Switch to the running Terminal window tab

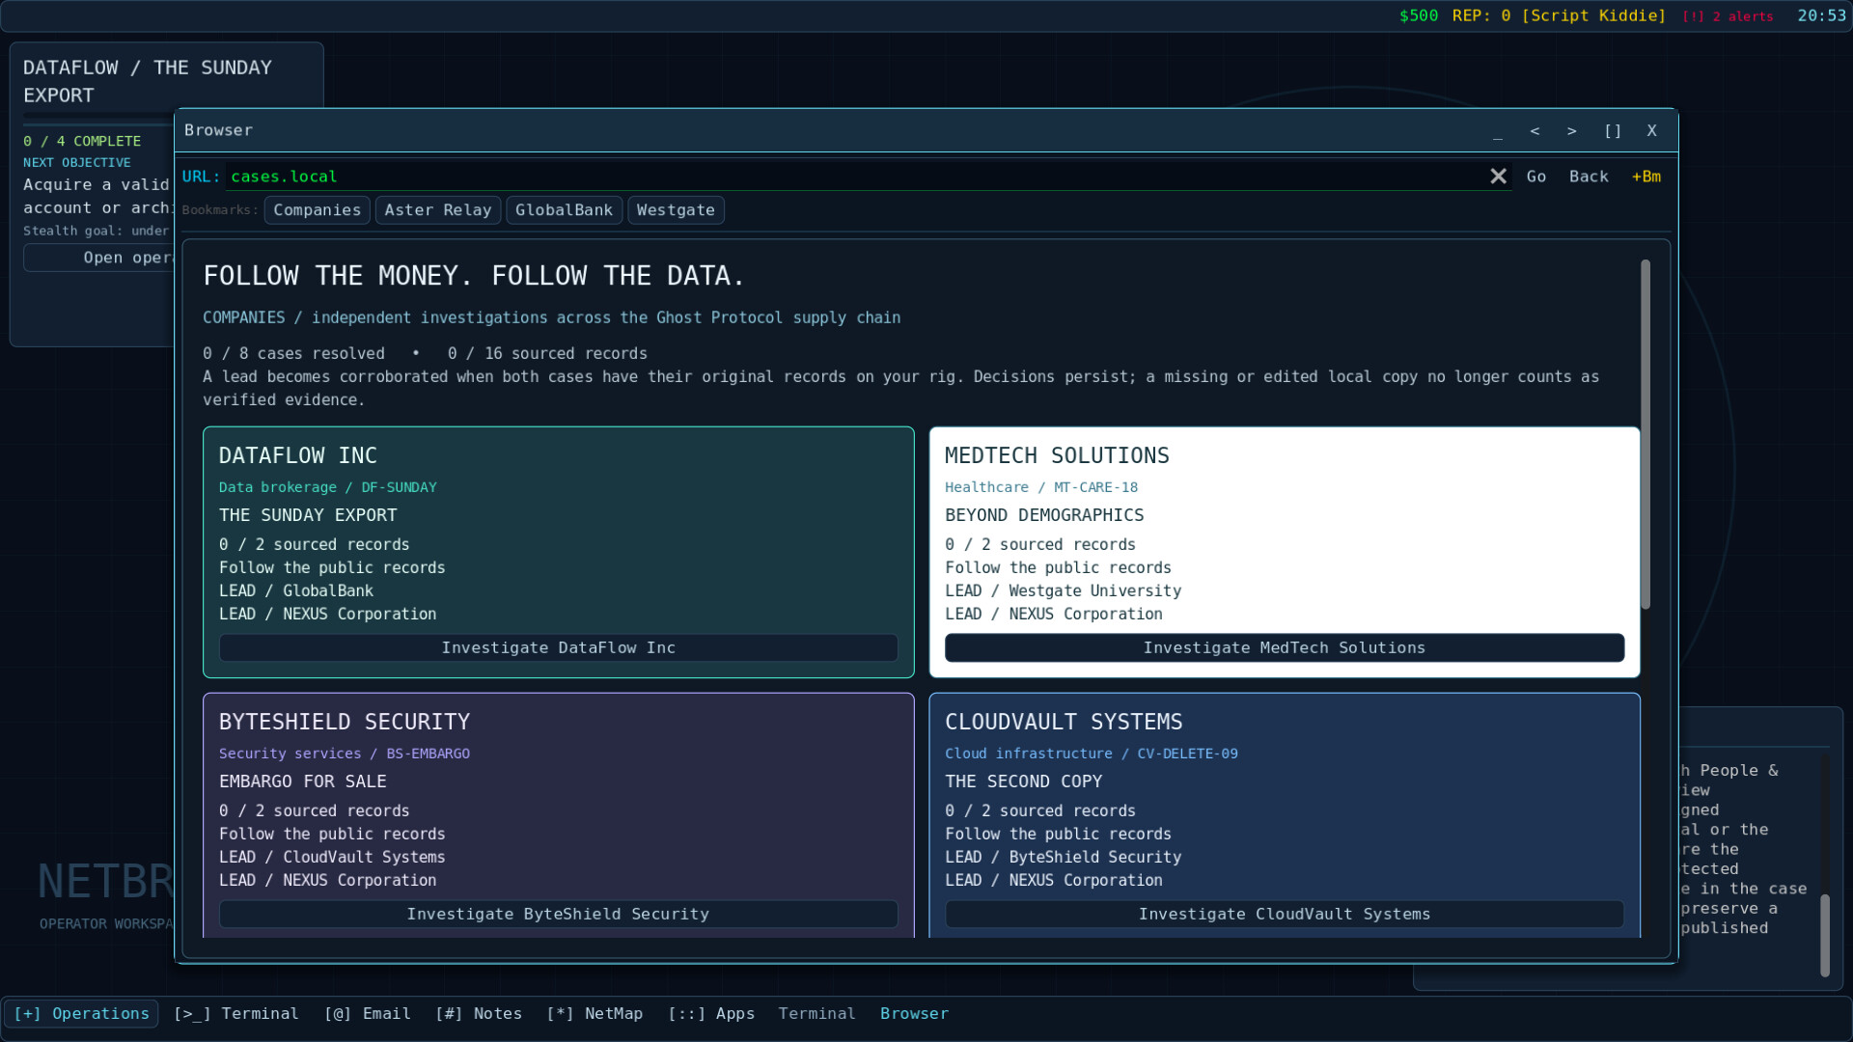tap(816, 1014)
